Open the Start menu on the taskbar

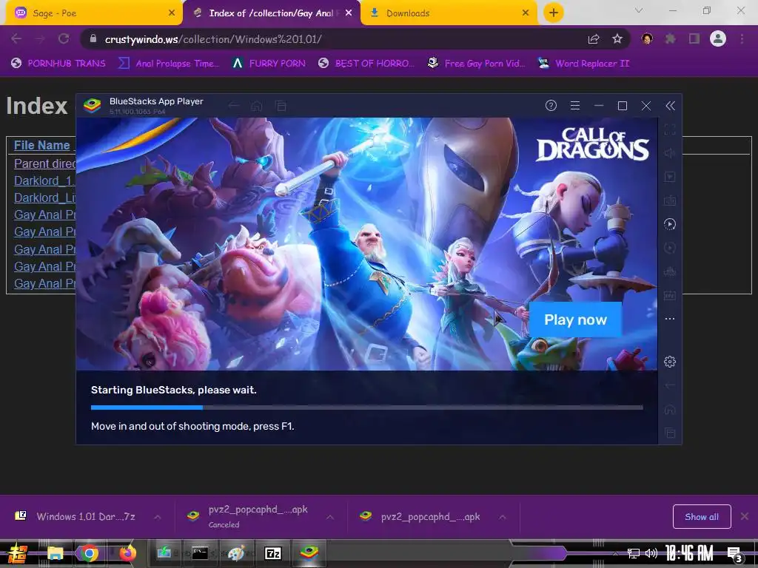click(18, 553)
